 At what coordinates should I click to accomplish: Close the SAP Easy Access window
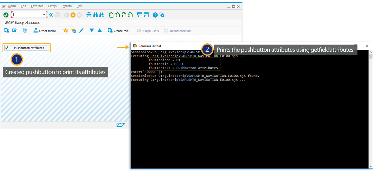238,6
